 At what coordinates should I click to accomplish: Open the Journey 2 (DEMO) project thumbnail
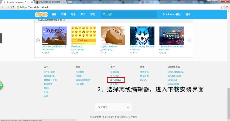click(54, 35)
